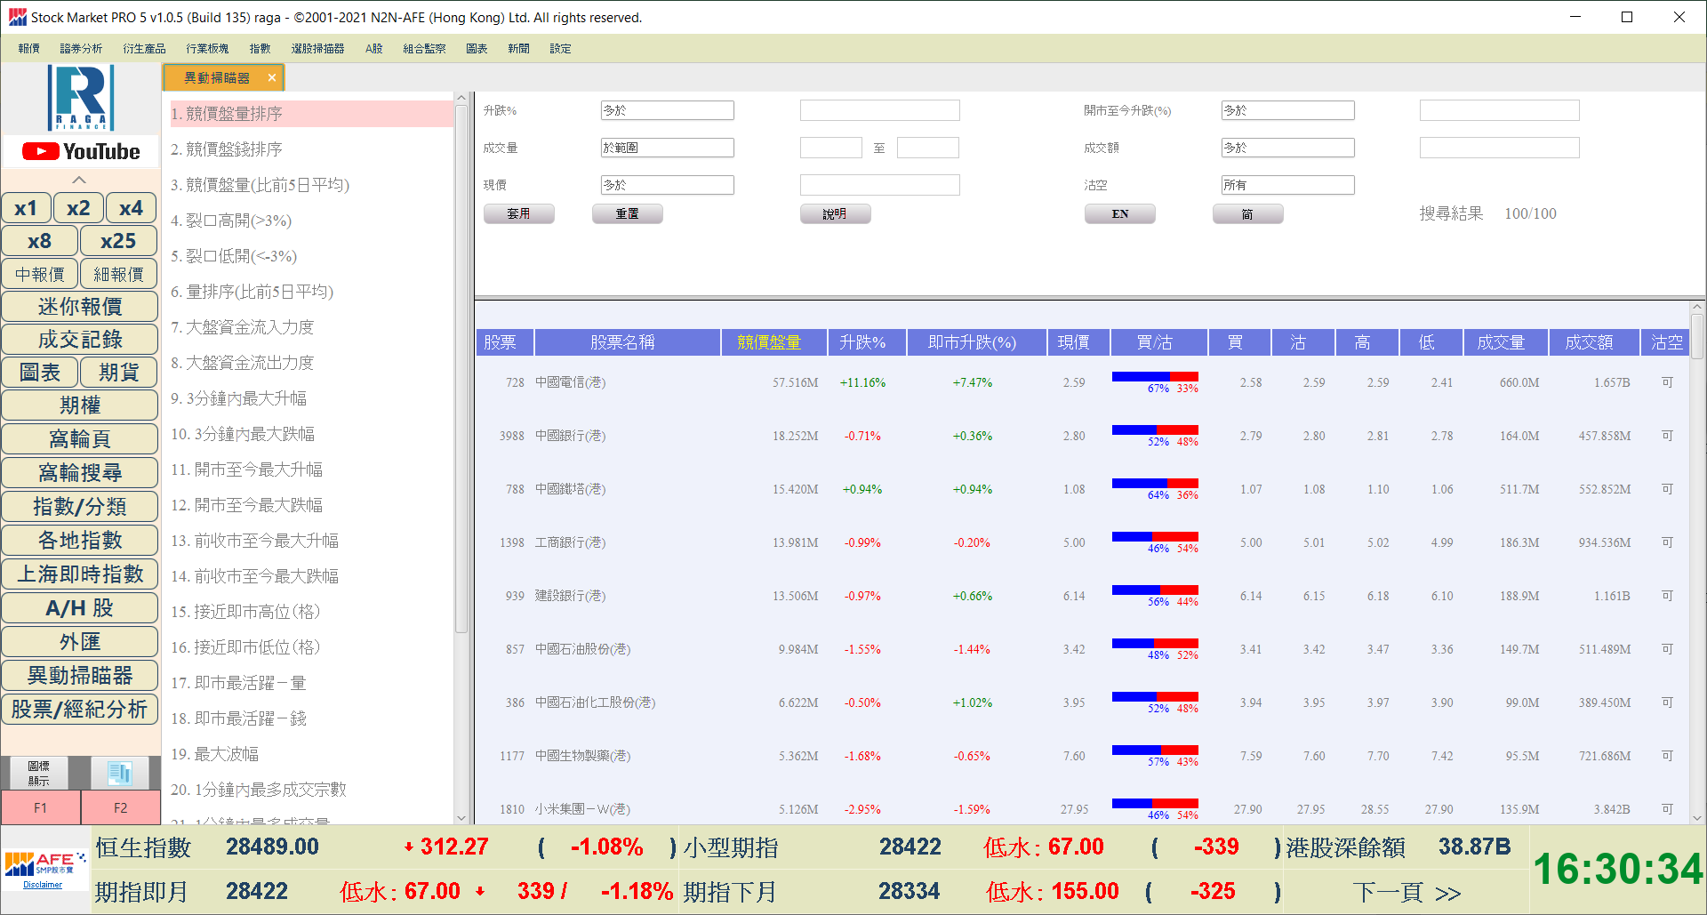Open the 升跌% condition dropdown
This screenshot has width=1707, height=915.
[x=667, y=110]
